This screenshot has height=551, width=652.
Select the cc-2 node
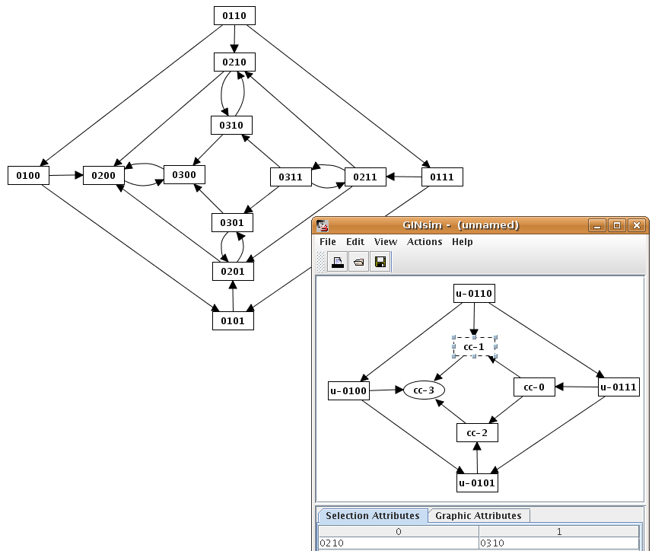click(477, 433)
